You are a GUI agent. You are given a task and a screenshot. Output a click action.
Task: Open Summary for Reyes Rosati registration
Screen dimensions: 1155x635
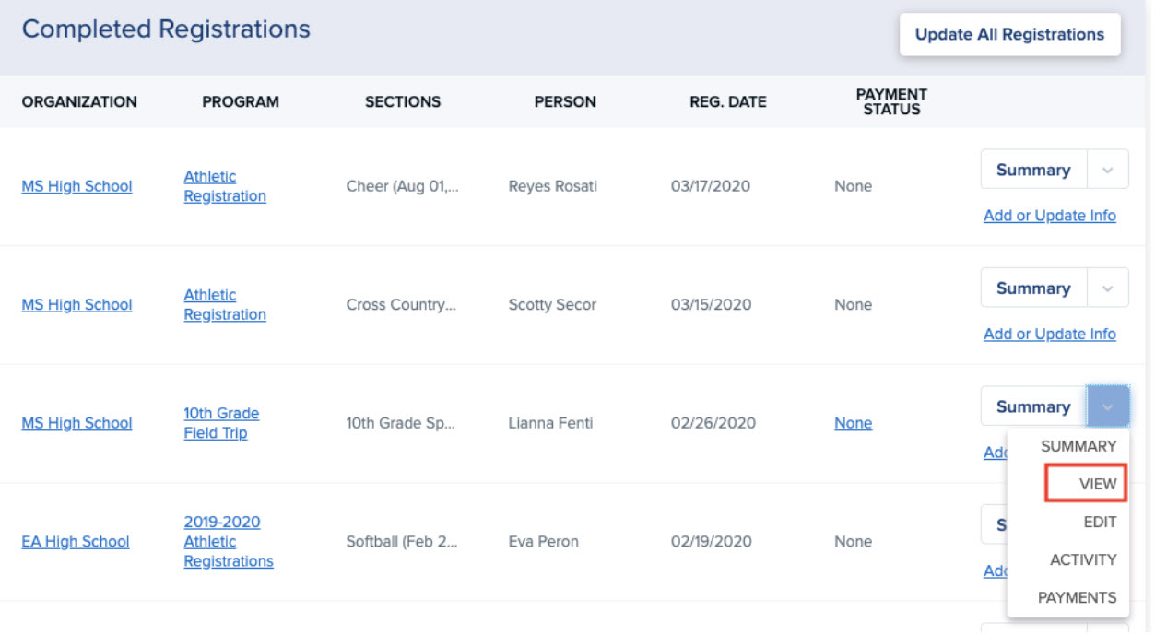(1033, 171)
